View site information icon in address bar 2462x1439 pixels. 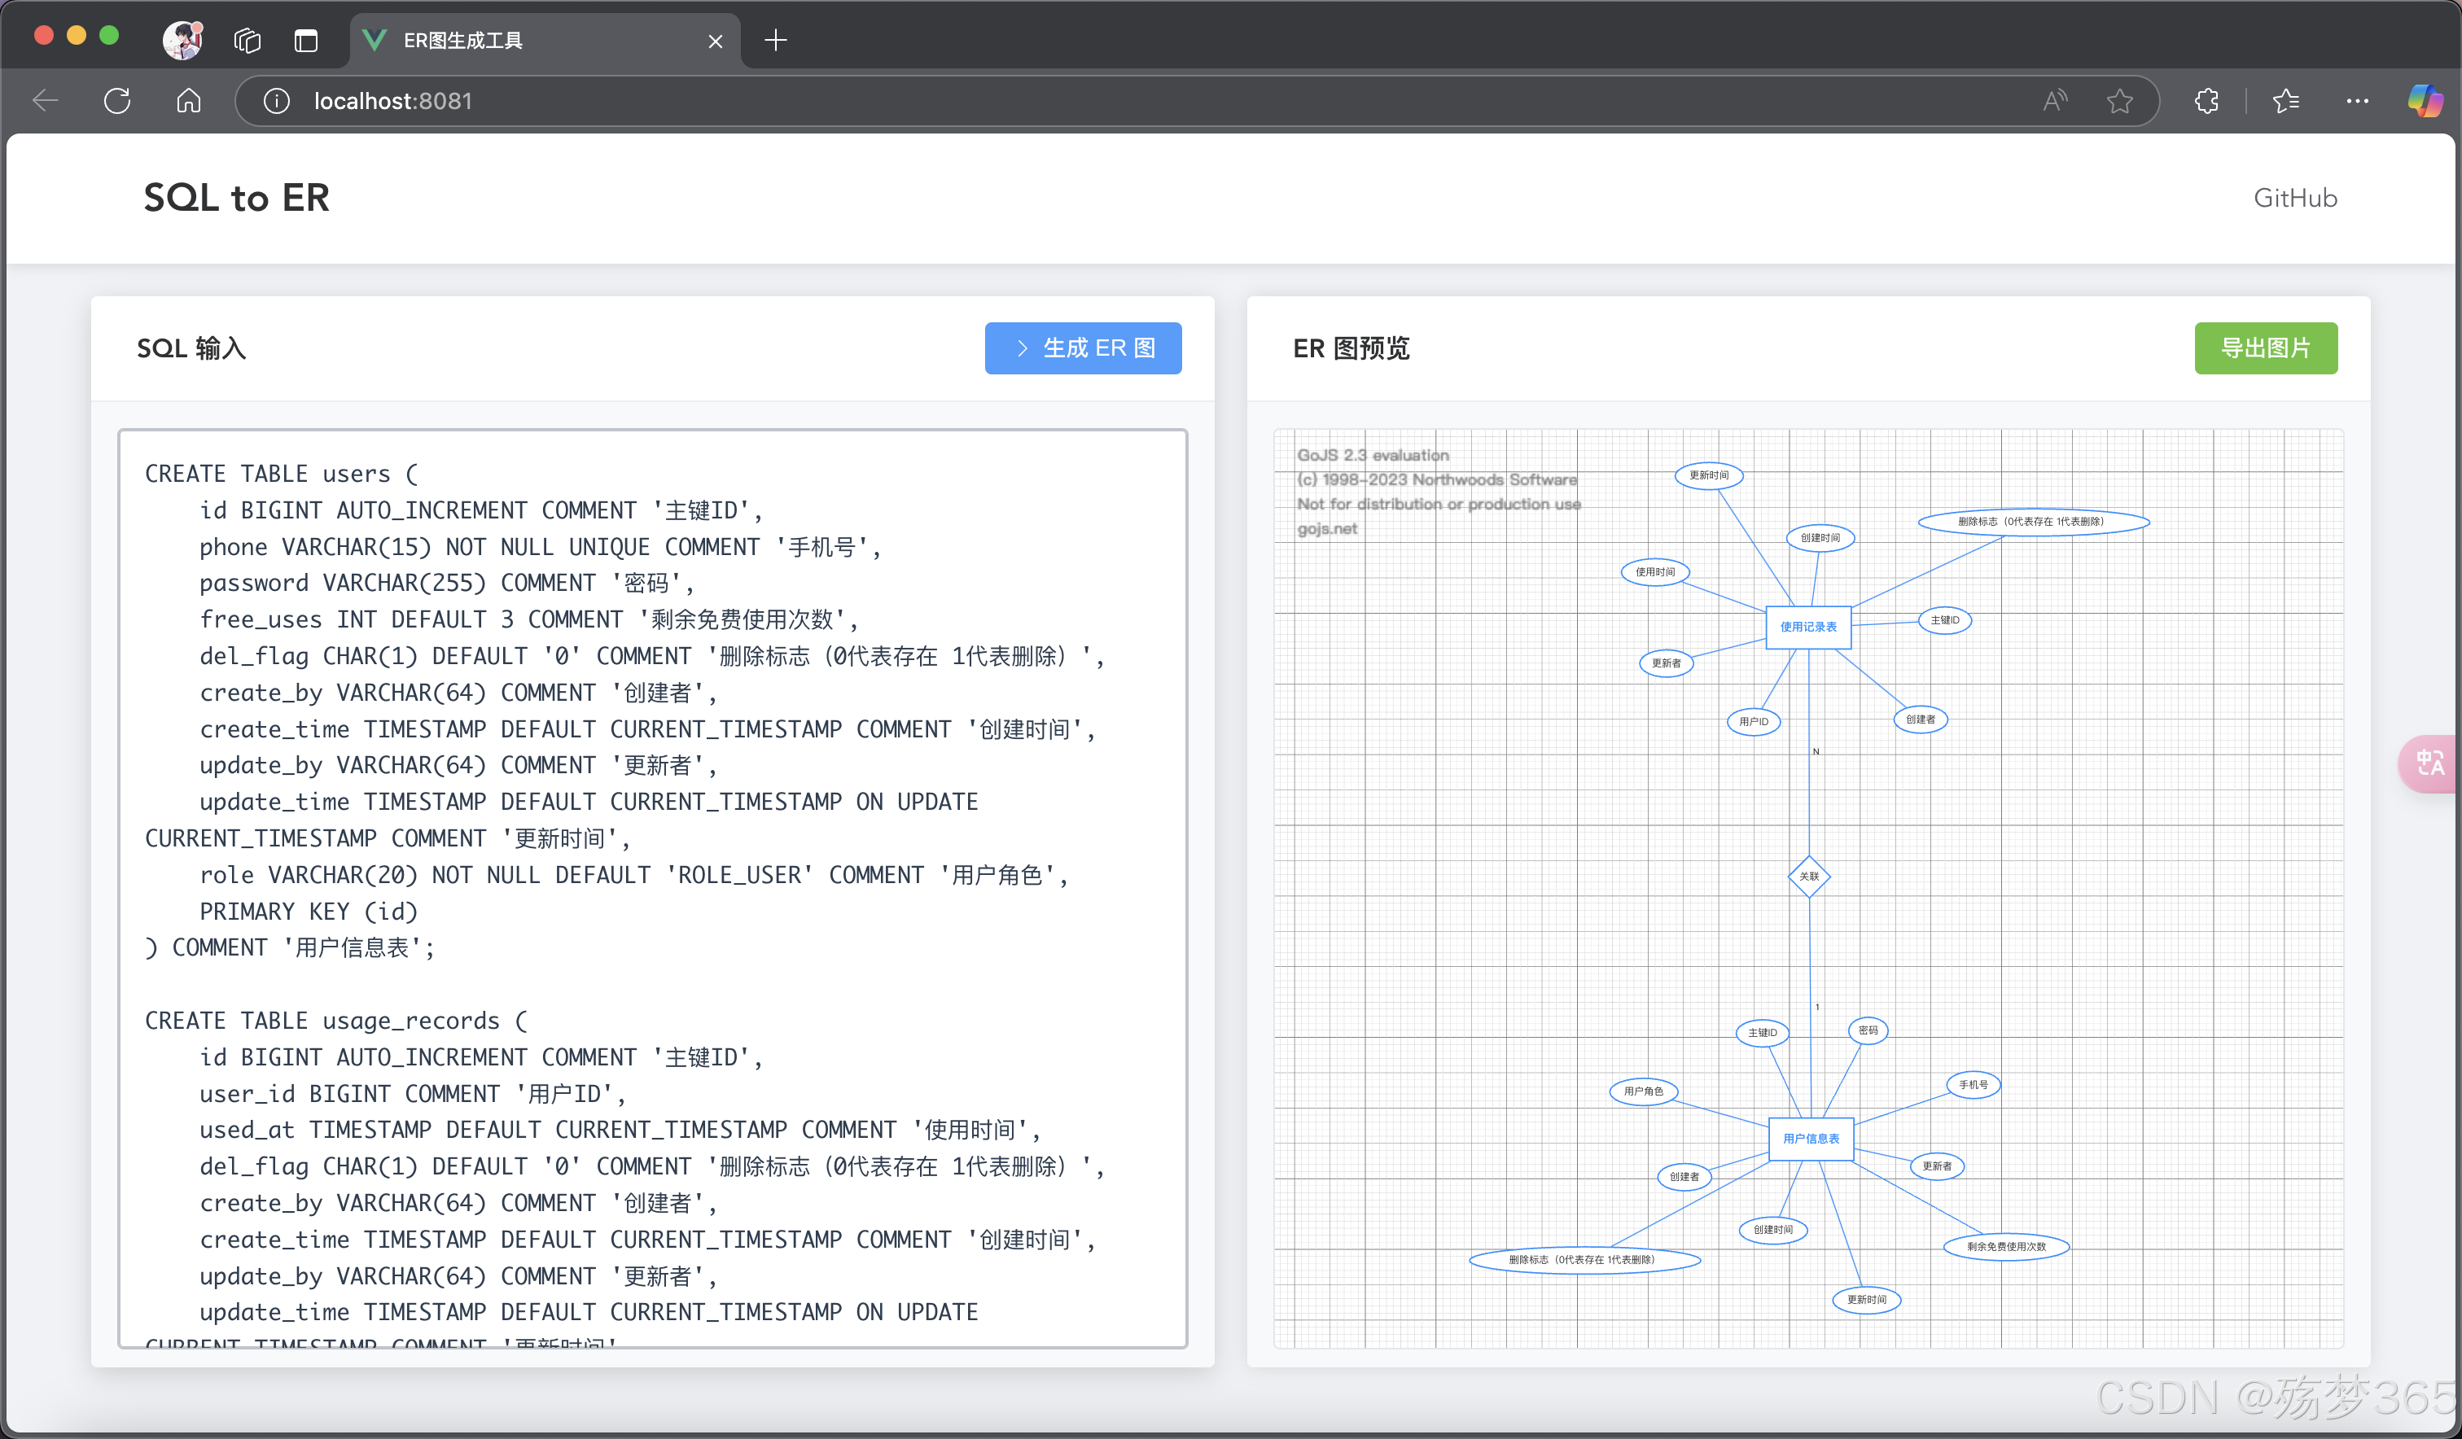point(277,101)
